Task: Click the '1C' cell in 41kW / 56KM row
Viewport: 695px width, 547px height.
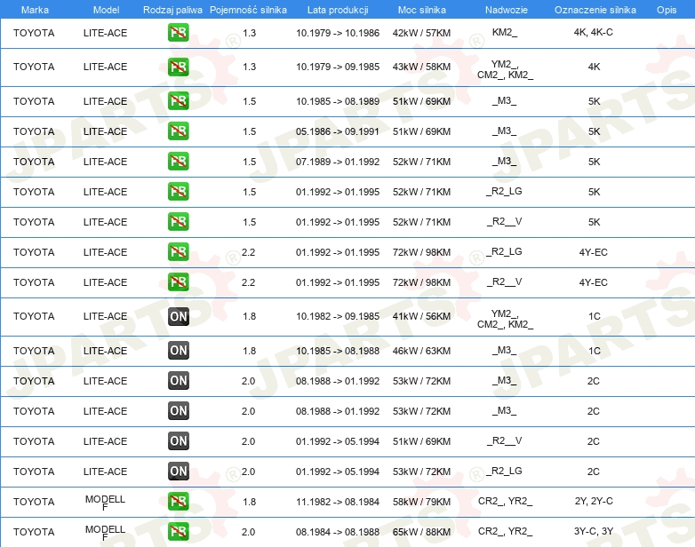Action: 594,316
